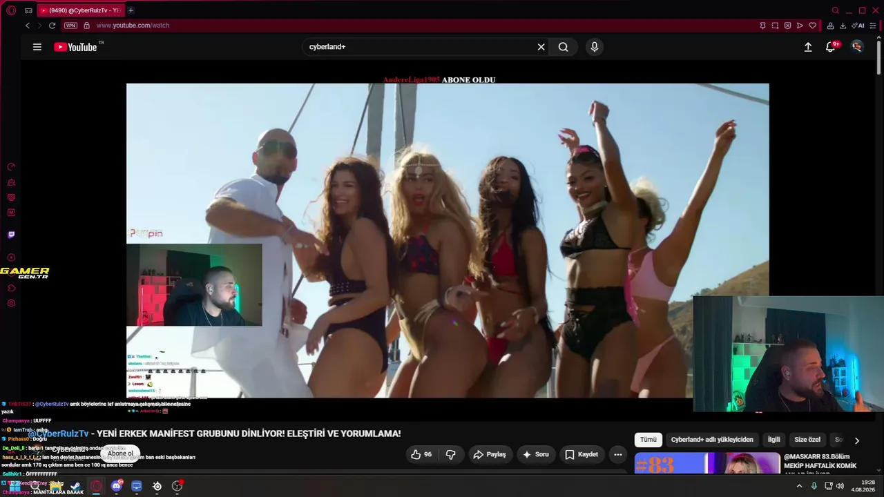Click the Abone ol subscribe button

[120, 454]
